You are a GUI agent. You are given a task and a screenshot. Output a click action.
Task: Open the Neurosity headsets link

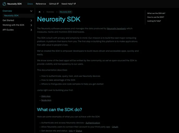click(116, 29)
